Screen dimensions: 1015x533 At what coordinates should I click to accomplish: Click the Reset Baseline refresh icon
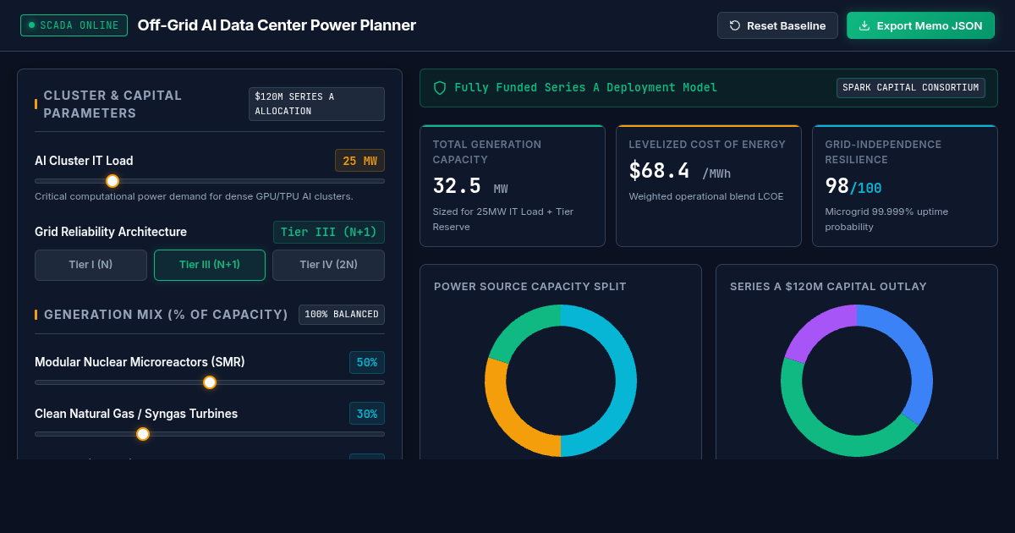(x=735, y=25)
